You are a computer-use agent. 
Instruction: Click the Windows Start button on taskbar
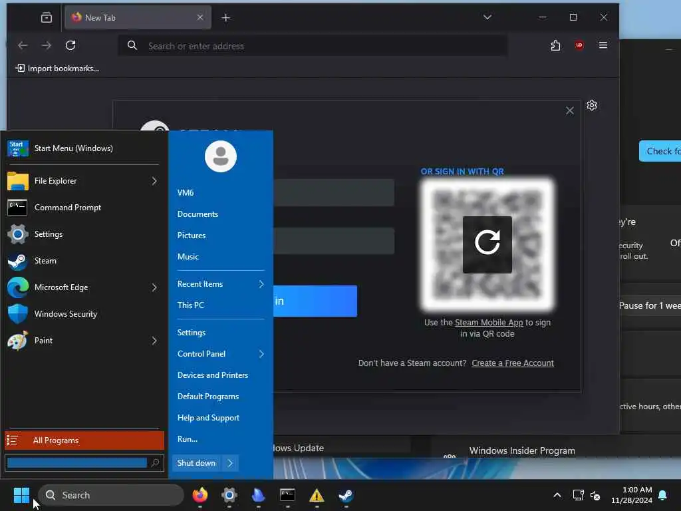pyautogui.click(x=21, y=495)
